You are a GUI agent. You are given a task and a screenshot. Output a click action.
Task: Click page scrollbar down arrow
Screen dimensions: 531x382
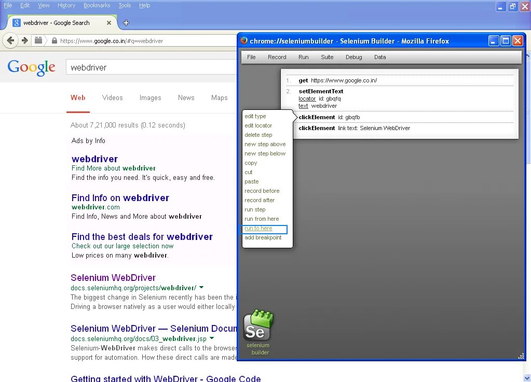(527, 378)
